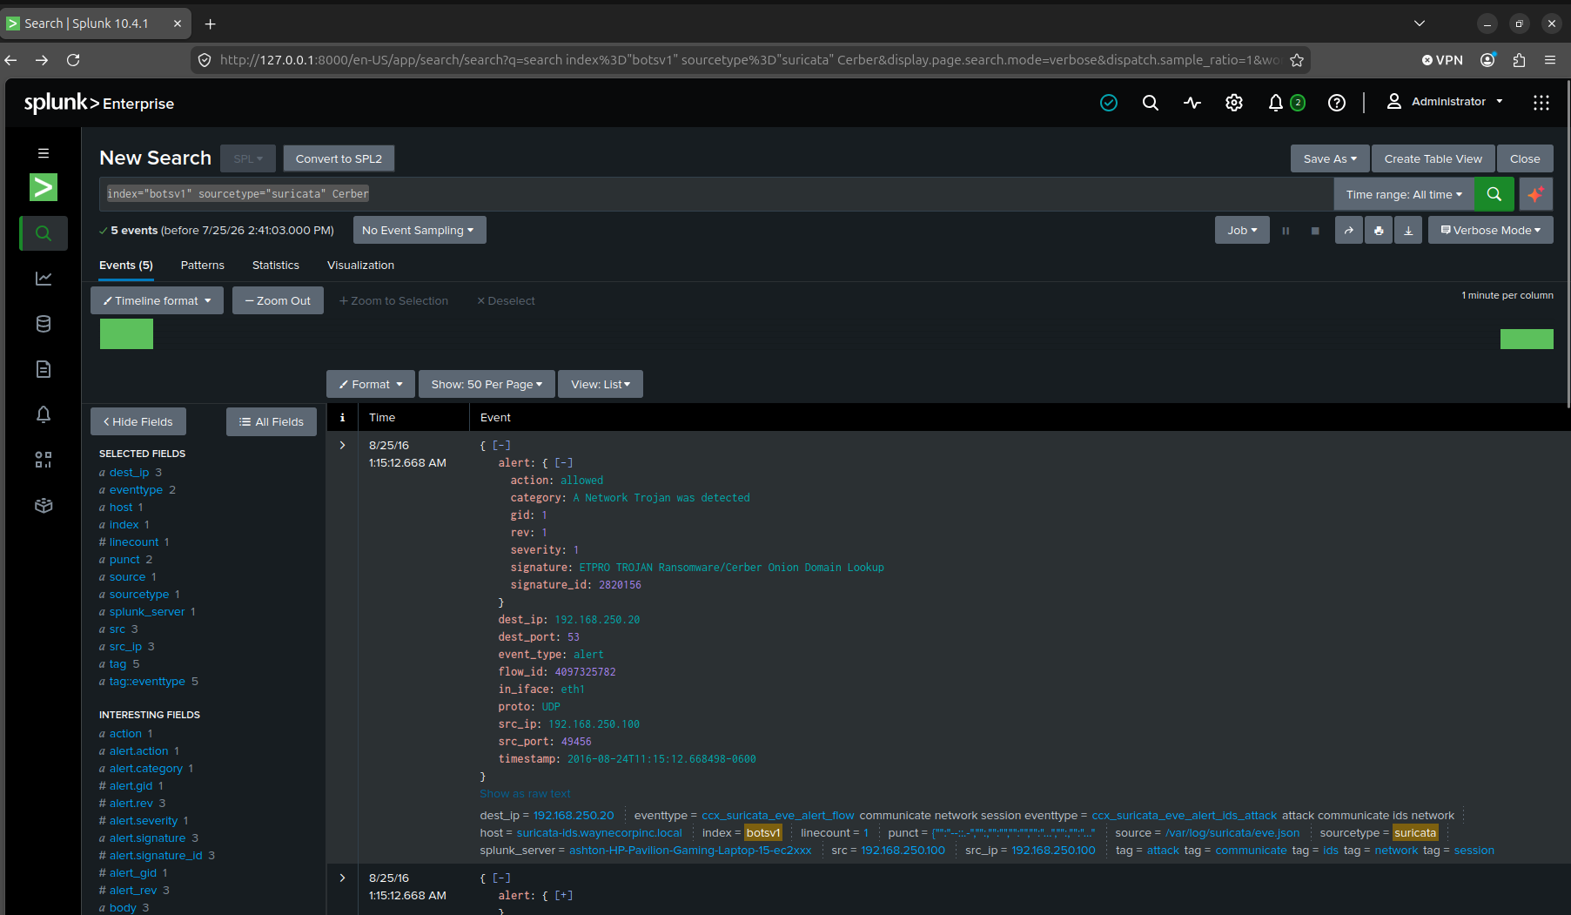This screenshot has height=915, width=1571.
Task: Open the global search magnifier icon
Action: tap(1151, 103)
